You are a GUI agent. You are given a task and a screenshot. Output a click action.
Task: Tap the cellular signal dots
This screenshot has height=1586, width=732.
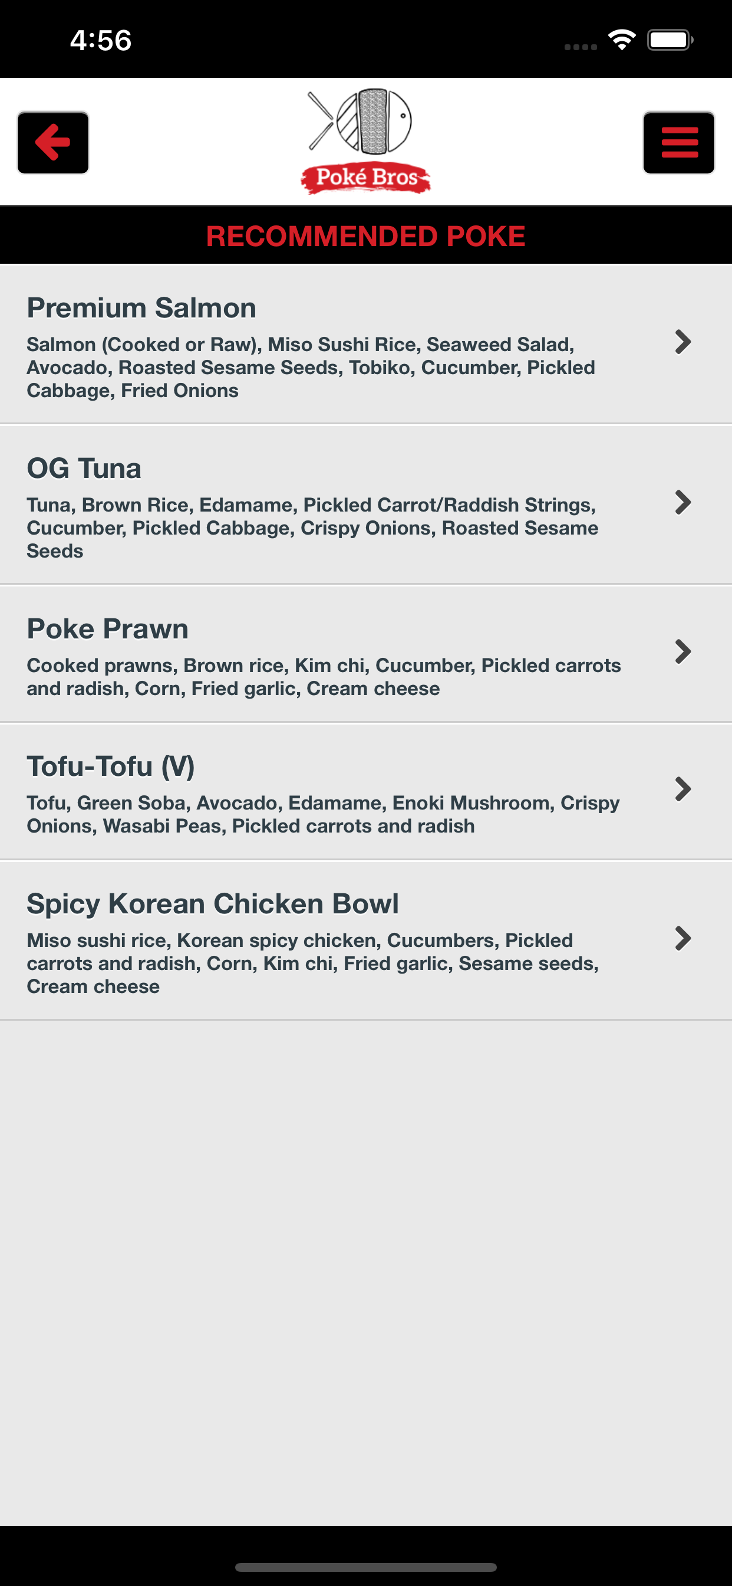tap(581, 47)
